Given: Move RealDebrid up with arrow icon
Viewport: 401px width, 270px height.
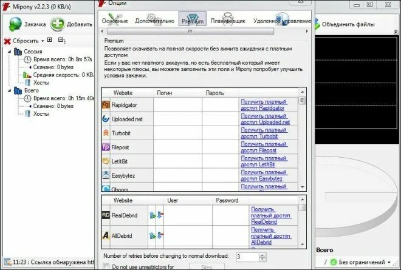Looking at the screenshot, I should click(152, 215).
